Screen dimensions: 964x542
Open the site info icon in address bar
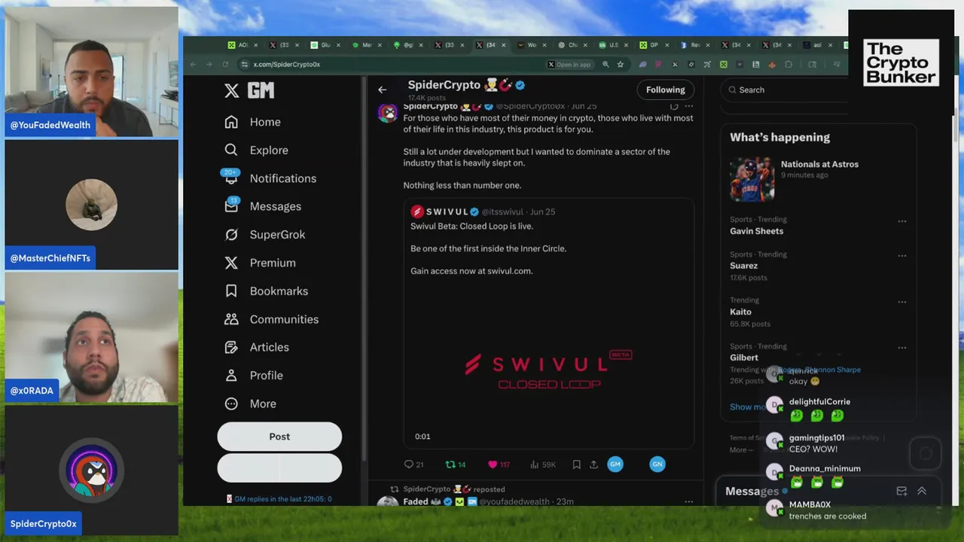click(x=245, y=65)
